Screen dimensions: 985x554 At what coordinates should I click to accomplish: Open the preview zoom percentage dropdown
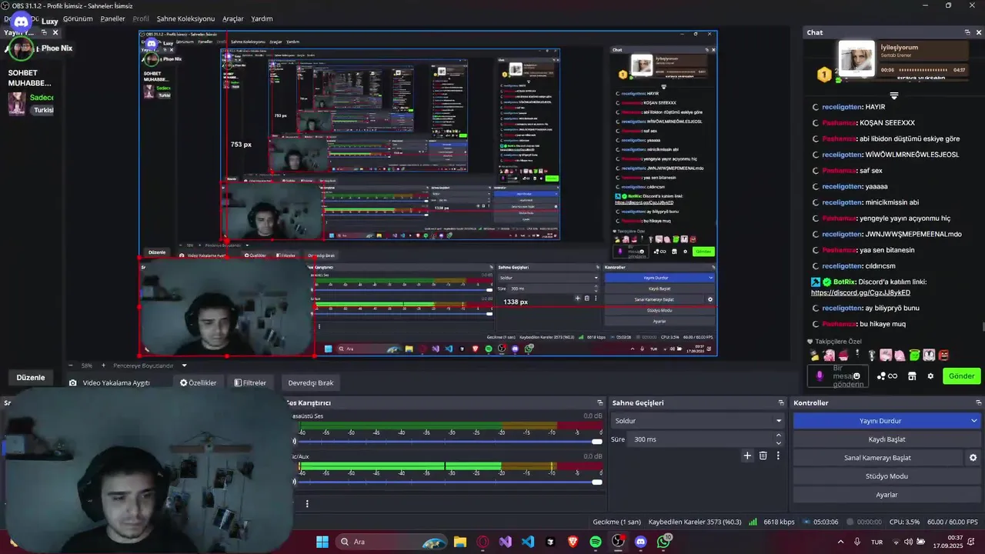[86, 365]
